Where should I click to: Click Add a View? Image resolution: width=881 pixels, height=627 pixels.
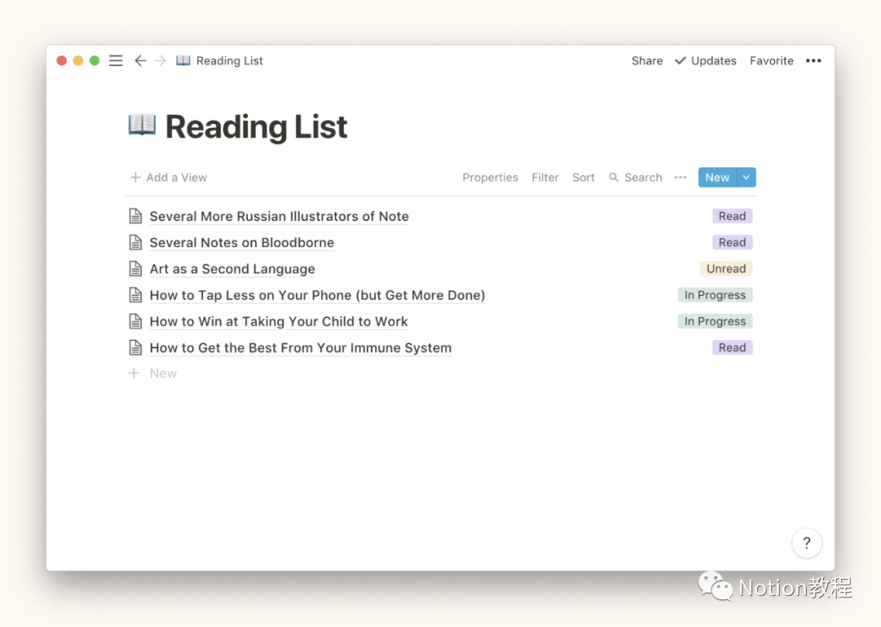(169, 178)
